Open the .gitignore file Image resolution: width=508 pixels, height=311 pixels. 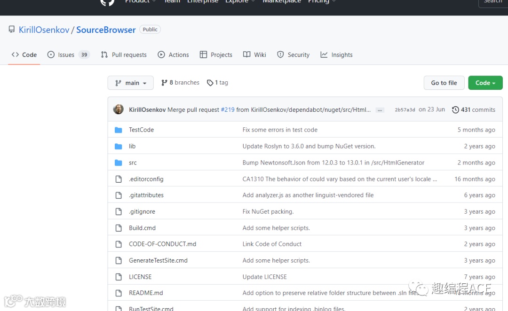[x=142, y=212]
